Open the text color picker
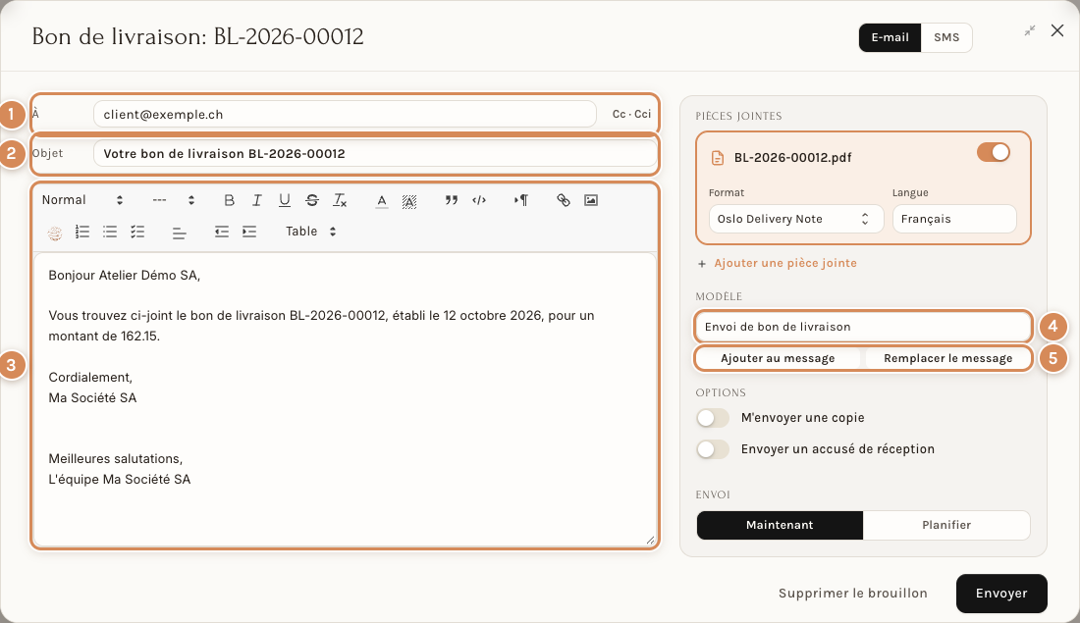Screen dimensions: 1080x623 (382, 201)
